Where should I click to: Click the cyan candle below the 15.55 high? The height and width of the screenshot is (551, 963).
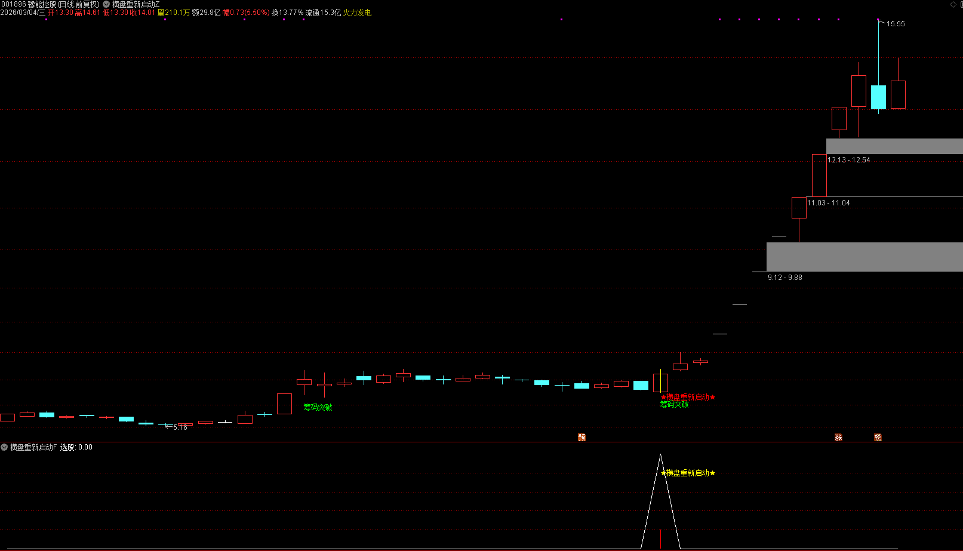pos(878,97)
